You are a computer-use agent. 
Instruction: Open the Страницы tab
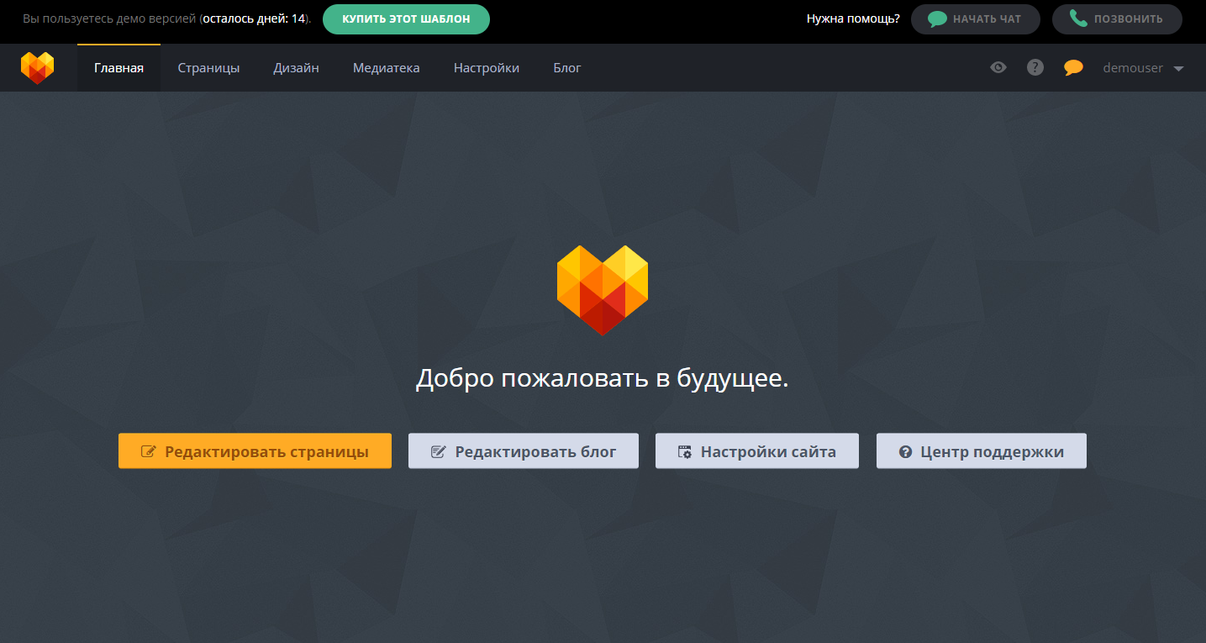tap(208, 68)
